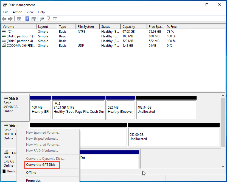Screen dimensions: 227x182
Task: Open the File menu
Action: click(5, 12)
